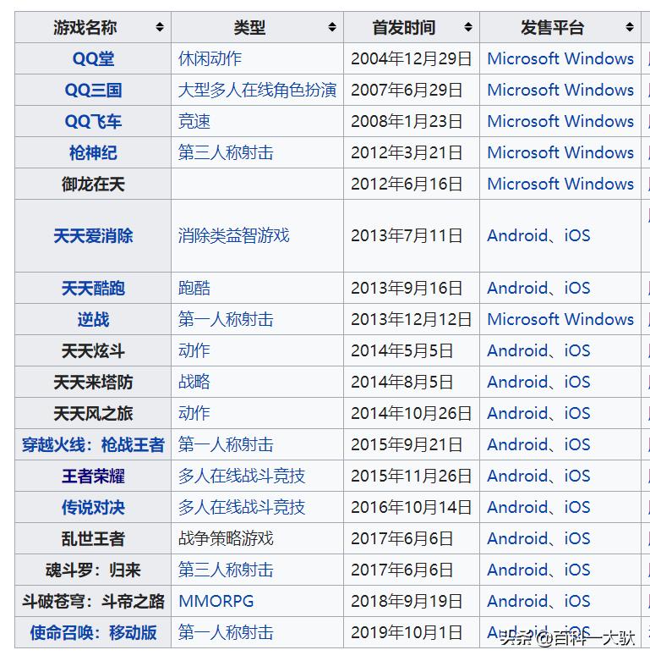Open the QQ三国 game link
This screenshot has height=661, width=650.
pos(93,91)
